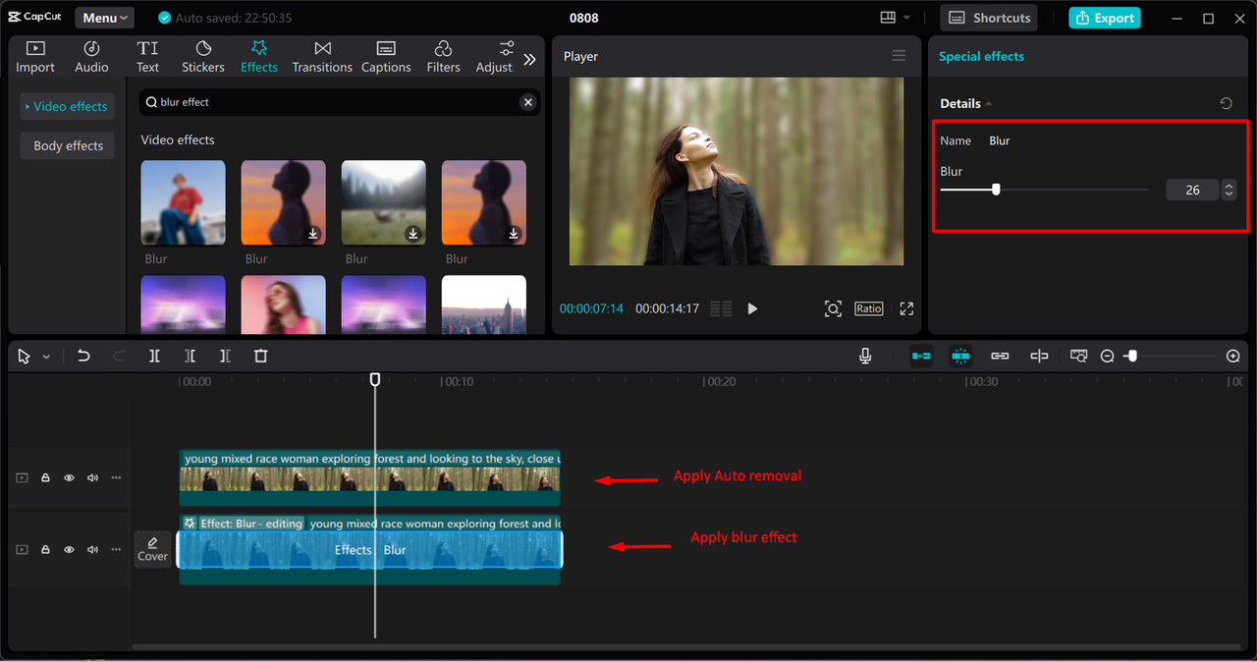Switch to the Audio tab
This screenshot has width=1257, height=662.
coord(91,57)
